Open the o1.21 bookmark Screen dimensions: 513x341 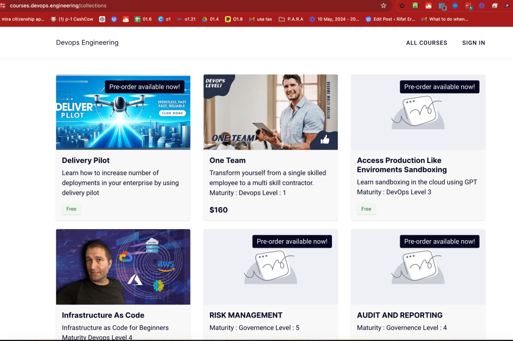(186, 19)
